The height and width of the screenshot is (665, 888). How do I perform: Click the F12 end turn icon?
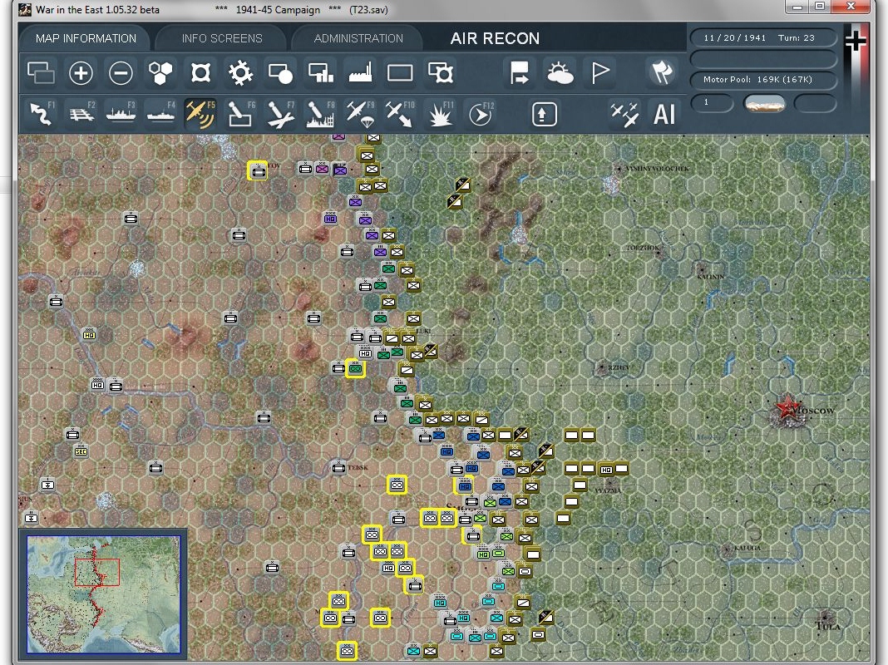[481, 114]
